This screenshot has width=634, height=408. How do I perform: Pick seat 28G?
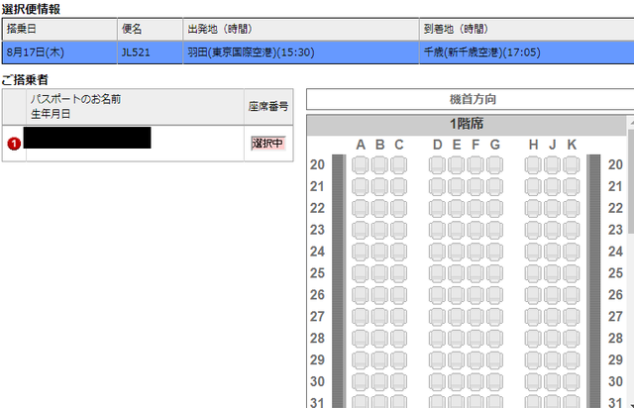494,339
